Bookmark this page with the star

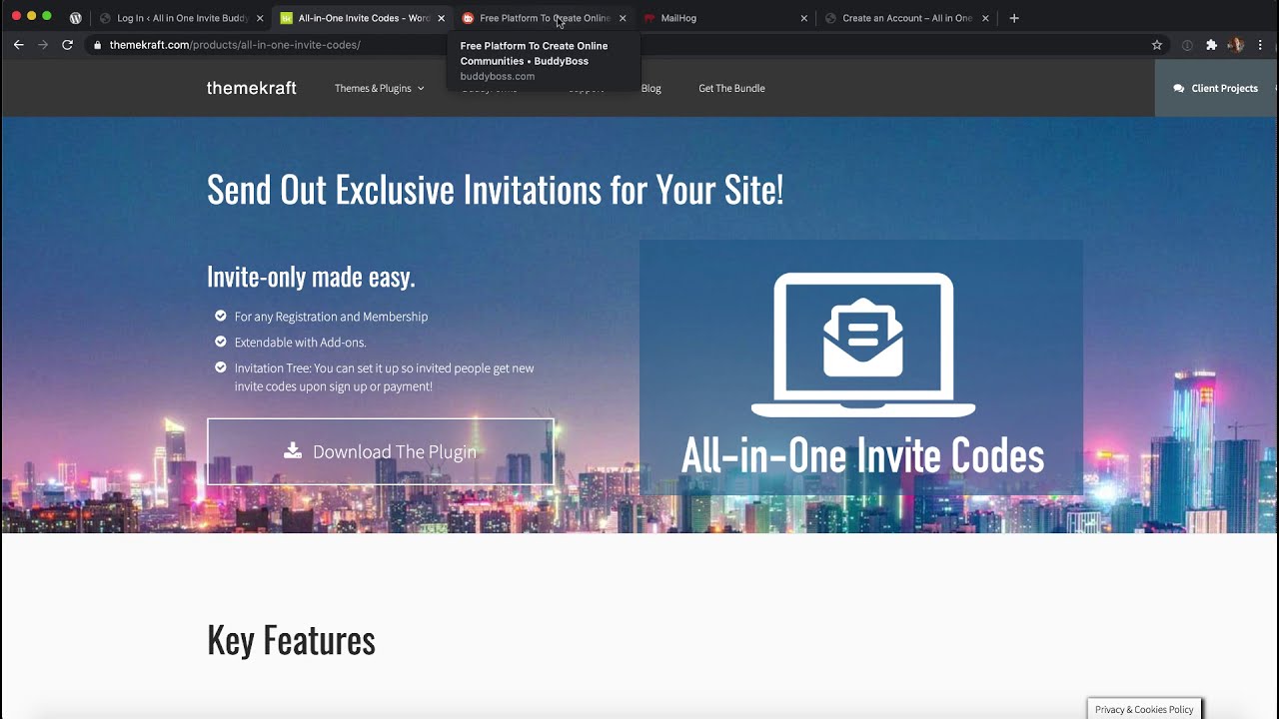coord(1157,45)
